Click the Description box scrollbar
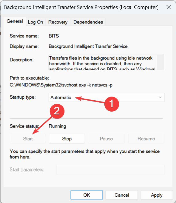The width and height of the screenshot is (176, 203). [160, 62]
